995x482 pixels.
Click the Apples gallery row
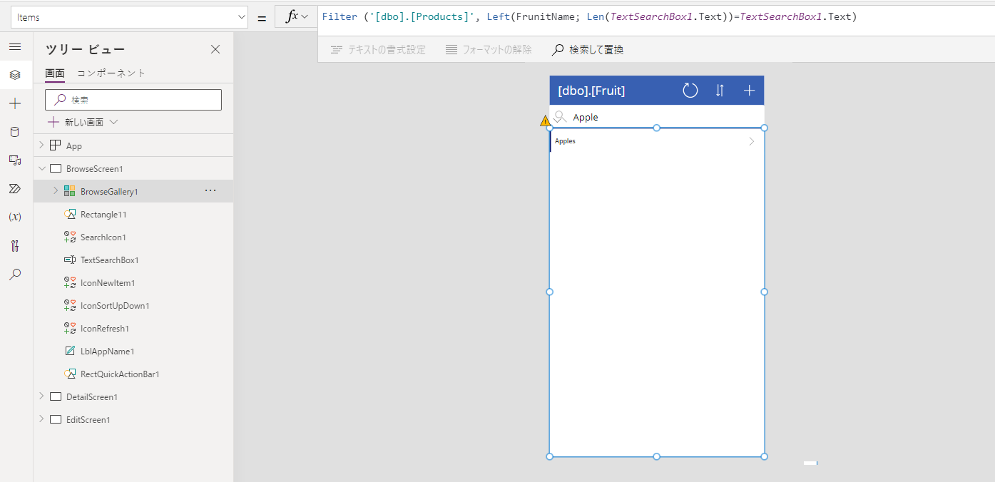point(657,141)
